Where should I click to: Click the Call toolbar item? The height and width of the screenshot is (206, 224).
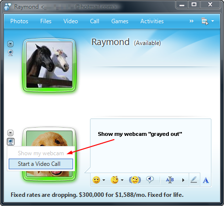point(94,21)
